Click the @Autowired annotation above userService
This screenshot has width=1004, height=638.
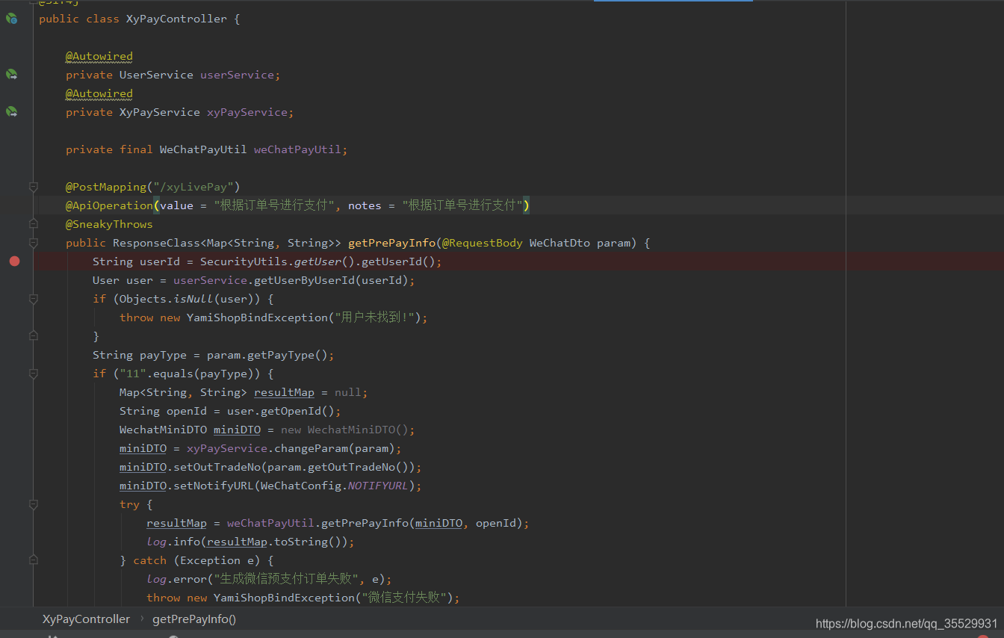click(x=99, y=56)
